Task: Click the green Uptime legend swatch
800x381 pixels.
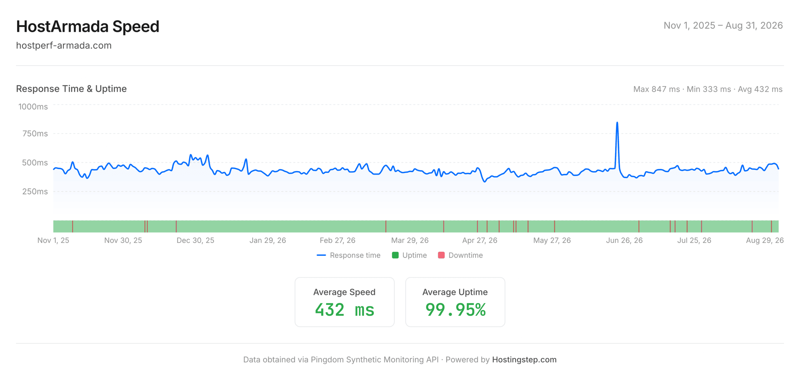Action: 395,255
